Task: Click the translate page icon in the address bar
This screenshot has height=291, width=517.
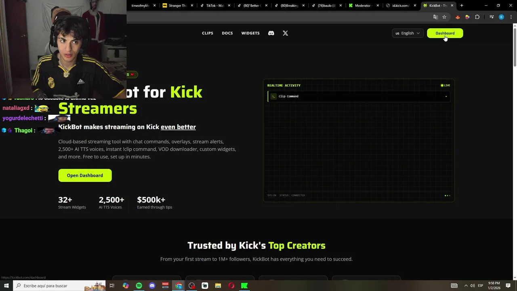Action: [x=435, y=17]
